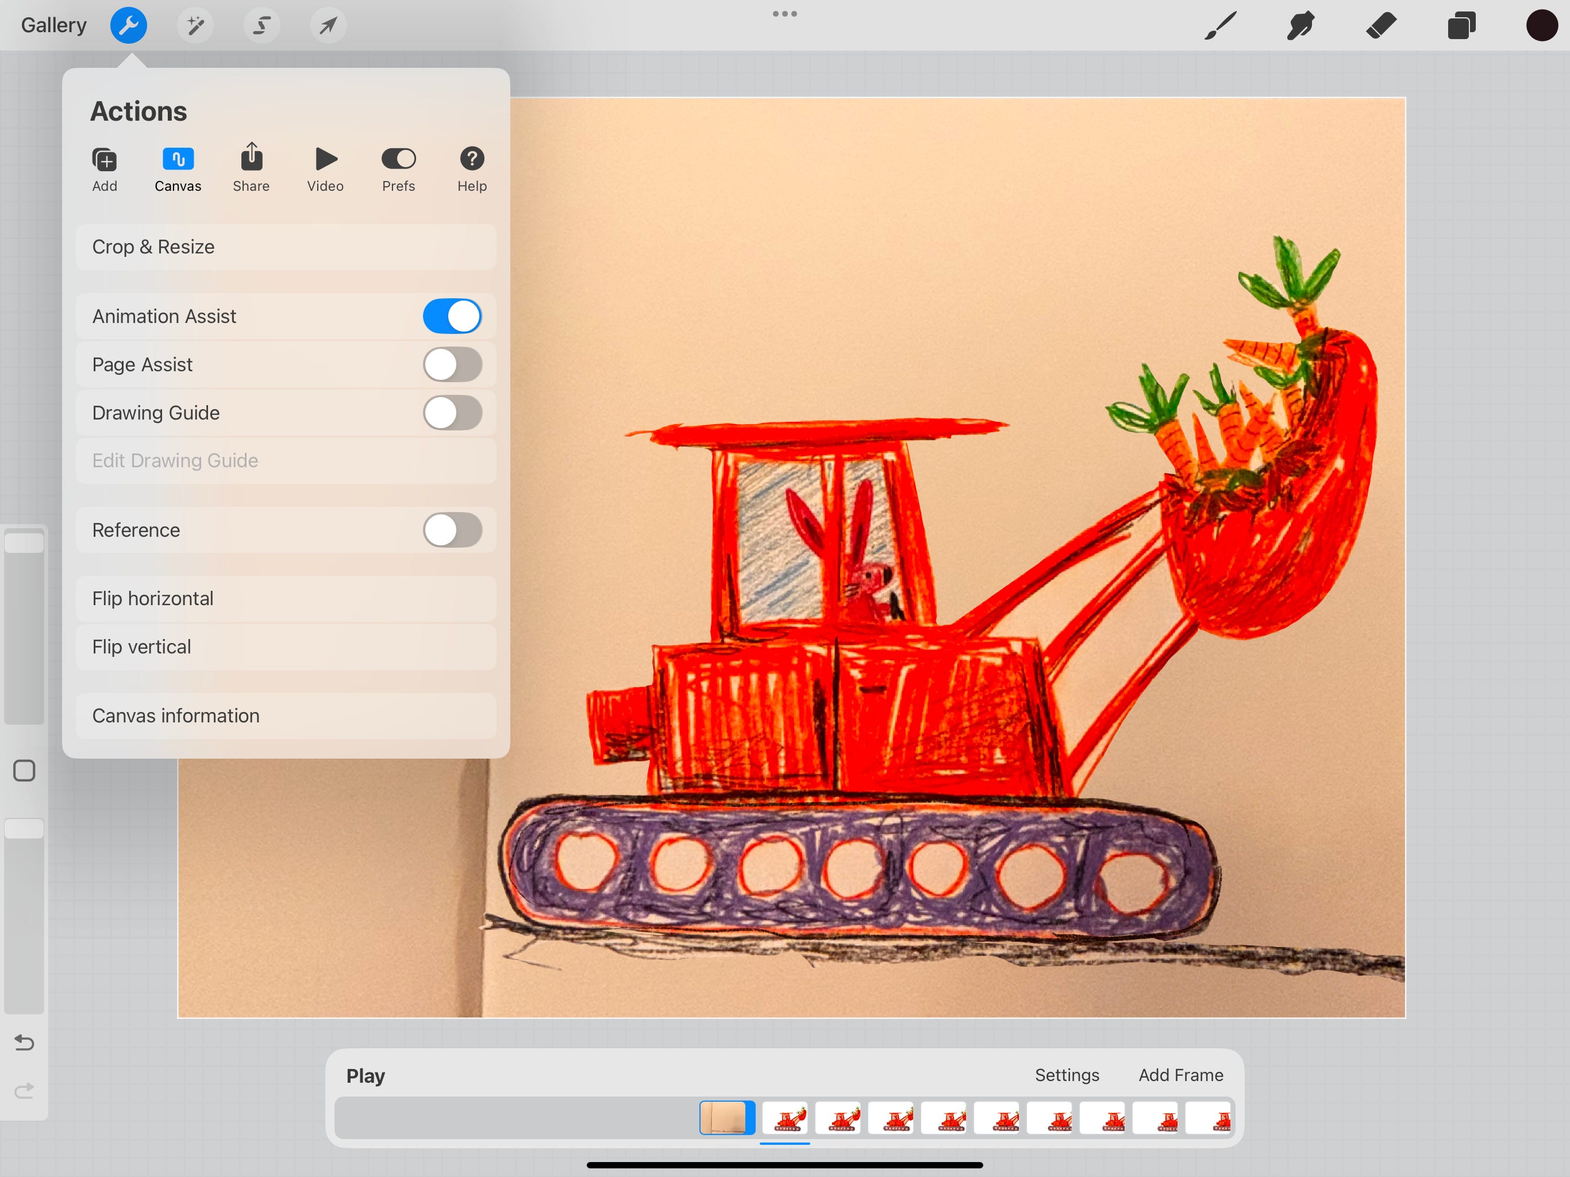This screenshot has width=1570, height=1177.
Task: Click the sidebar modify square button
Action: pyautogui.click(x=24, y=770)
